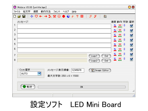This screenshot has height=111, width=148.
Task: Click the message 1 text field
Action: tap(64, 26)
